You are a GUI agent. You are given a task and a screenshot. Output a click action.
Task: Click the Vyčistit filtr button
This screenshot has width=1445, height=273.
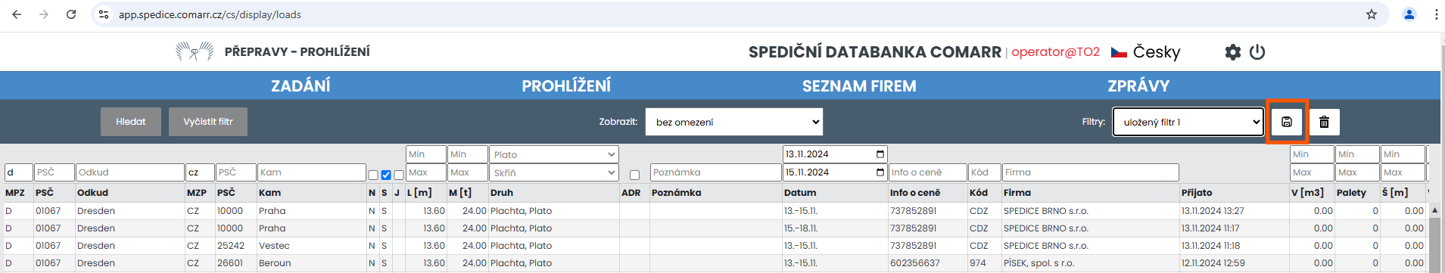coord(208,122)
